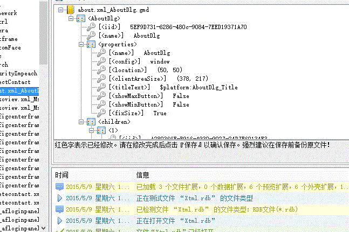Click the key icon for [<showMaxButton>]

[101, 96]
